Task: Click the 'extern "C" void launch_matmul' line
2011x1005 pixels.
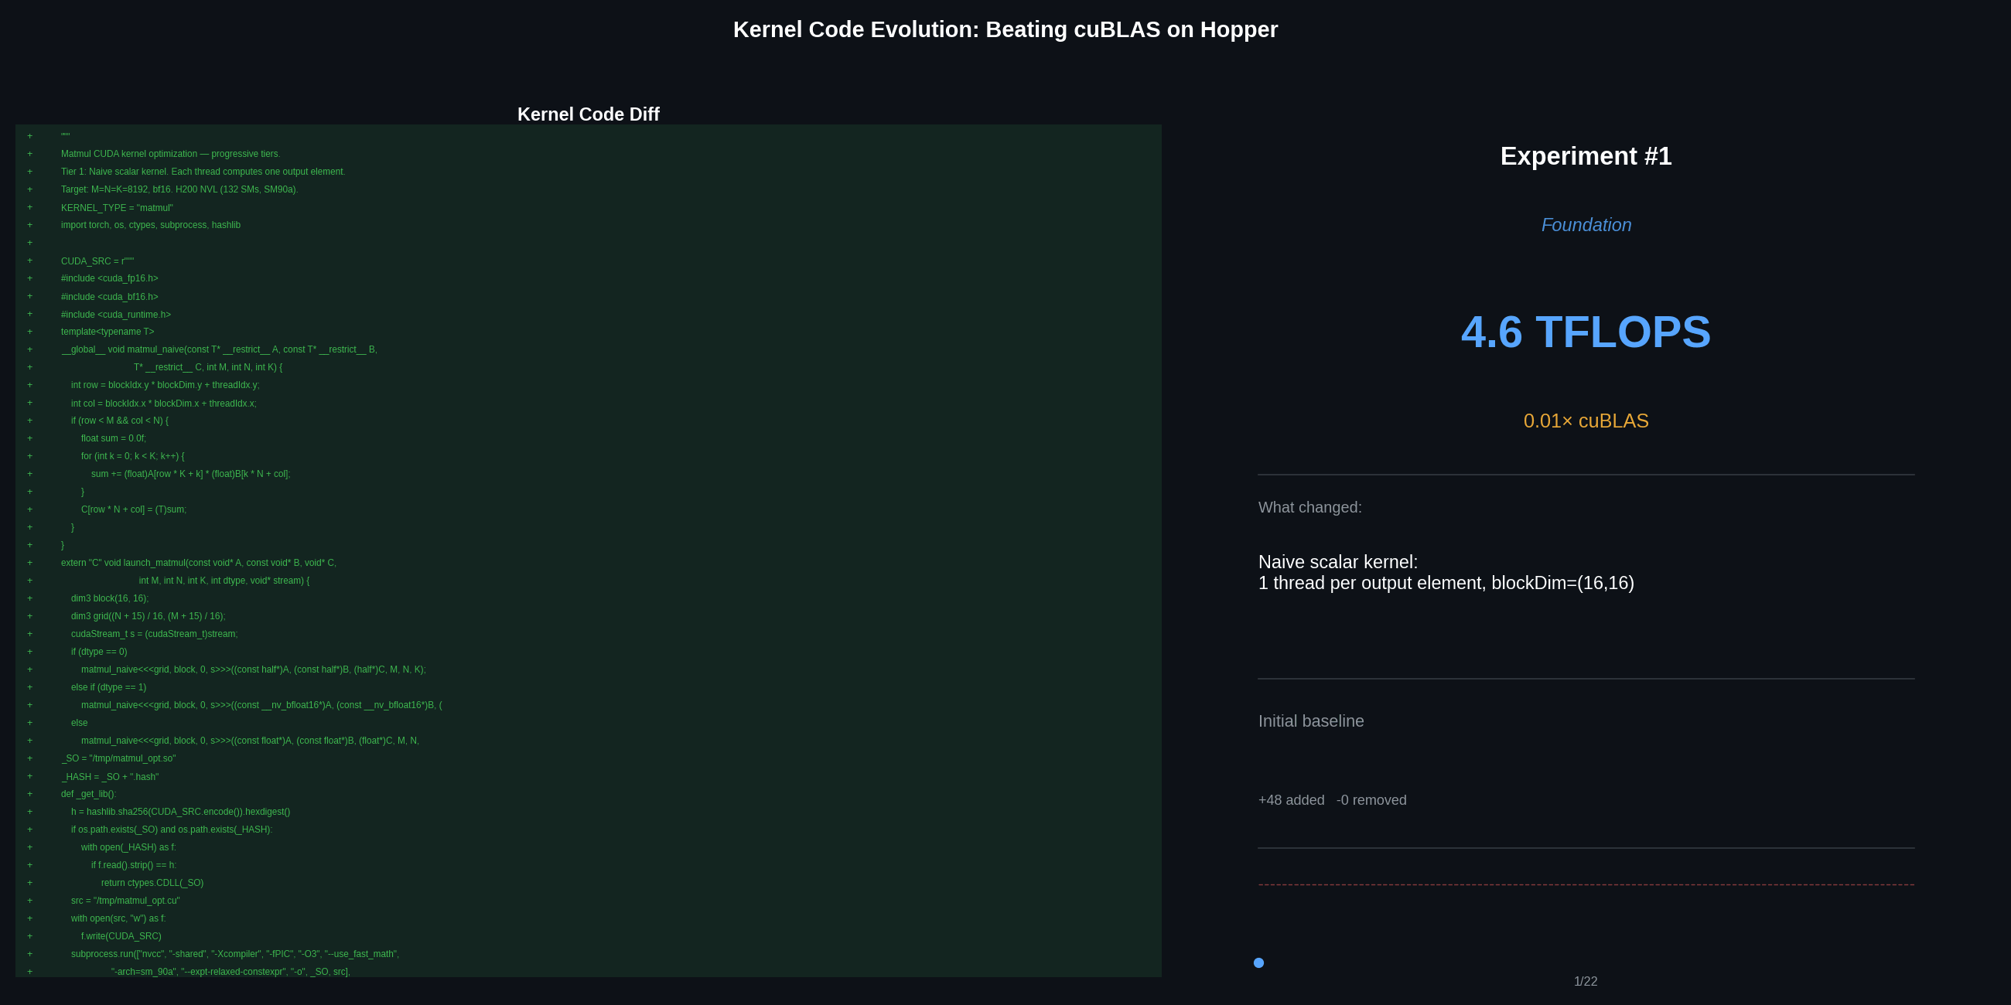Action: click(198, 564)
